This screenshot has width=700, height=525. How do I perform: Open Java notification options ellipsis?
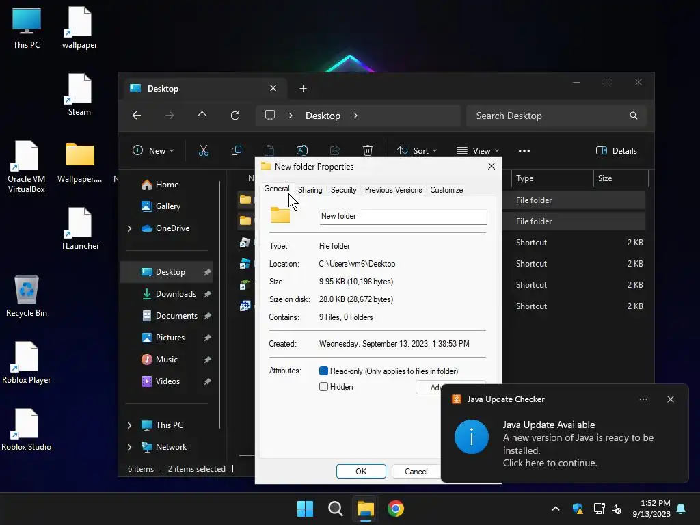(643, 399)
